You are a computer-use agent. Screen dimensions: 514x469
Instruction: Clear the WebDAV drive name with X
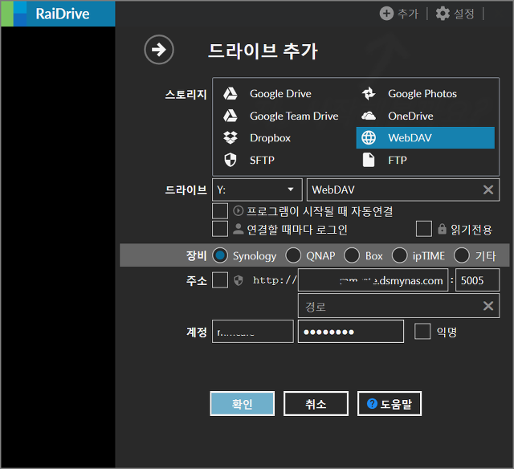[x=488, y=190]
